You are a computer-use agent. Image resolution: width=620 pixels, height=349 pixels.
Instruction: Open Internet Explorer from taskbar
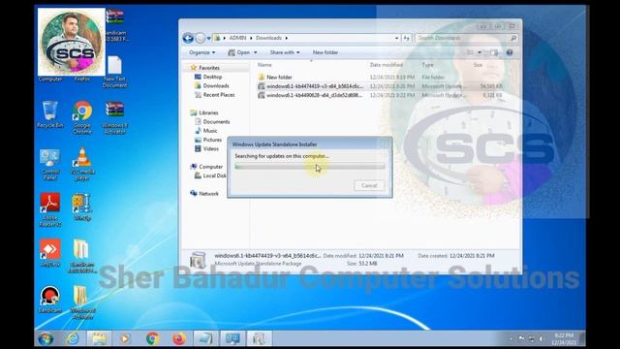(x=73, y=338)
